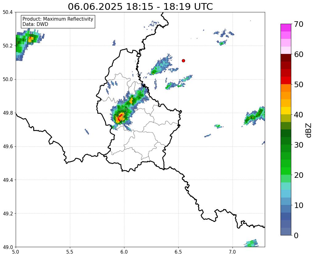This screenshot has width=315, height=257.
Task: Click the colorbar tick label 10
Action: coord(299,205)
